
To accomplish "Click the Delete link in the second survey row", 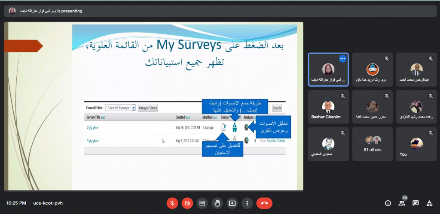I will click(281, 140).
